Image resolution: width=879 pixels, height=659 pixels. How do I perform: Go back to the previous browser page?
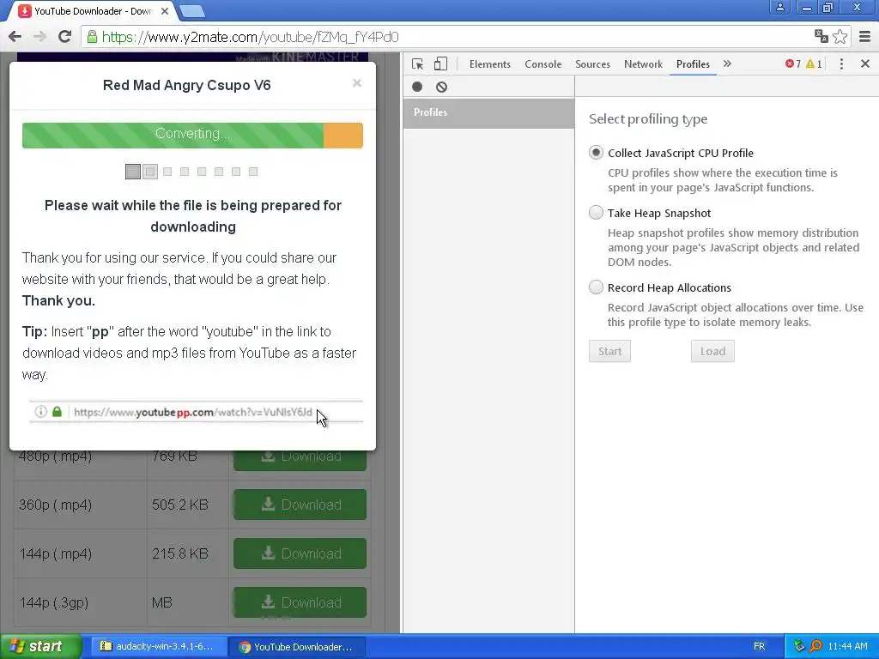15,37
